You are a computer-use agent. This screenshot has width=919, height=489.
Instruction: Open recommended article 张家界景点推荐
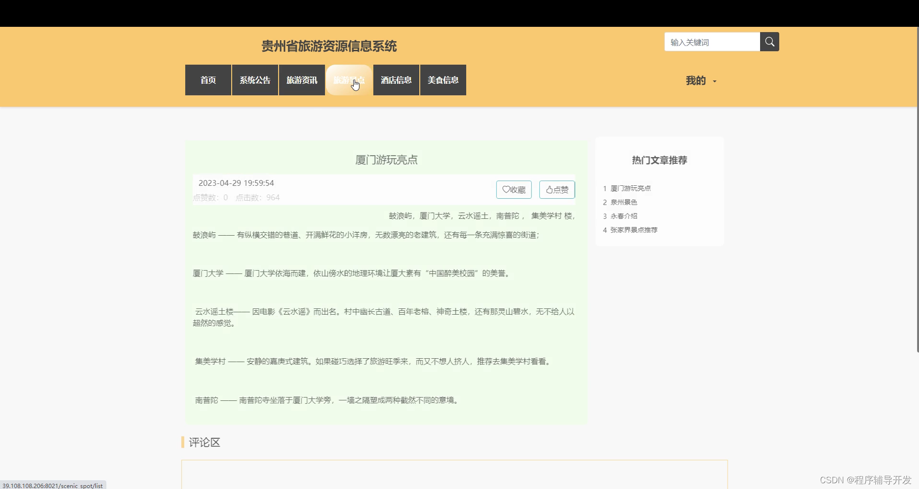tap(634, 230)
